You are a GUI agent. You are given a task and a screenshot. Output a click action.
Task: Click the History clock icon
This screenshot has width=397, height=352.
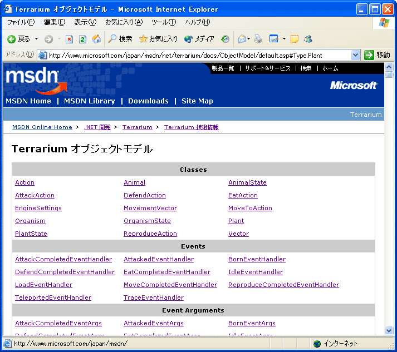tap(225, 39)
